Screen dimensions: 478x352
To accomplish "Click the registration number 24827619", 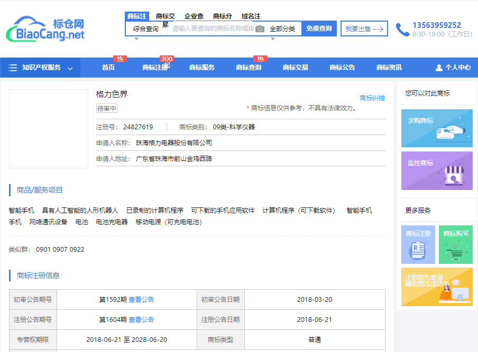I will (138, 127).
